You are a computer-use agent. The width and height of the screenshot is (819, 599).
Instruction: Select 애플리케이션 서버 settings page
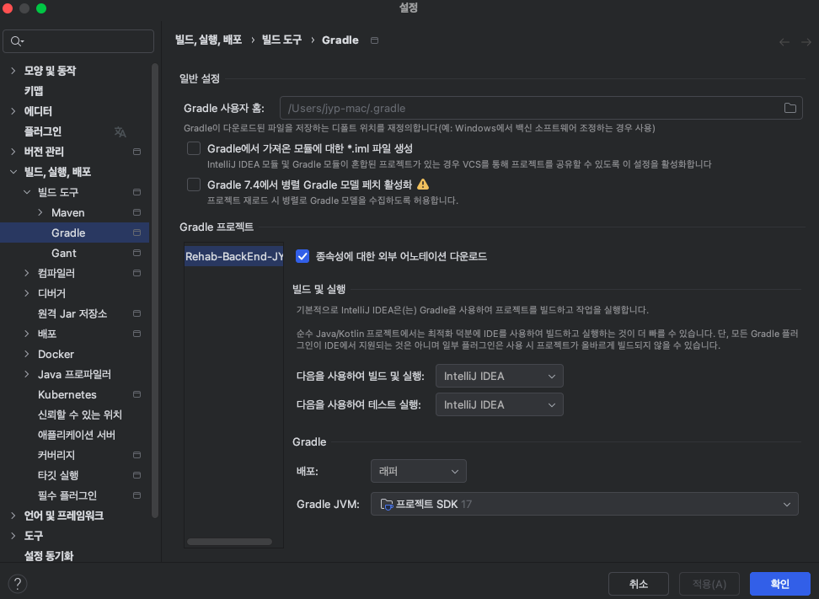[x=77, y=435]
